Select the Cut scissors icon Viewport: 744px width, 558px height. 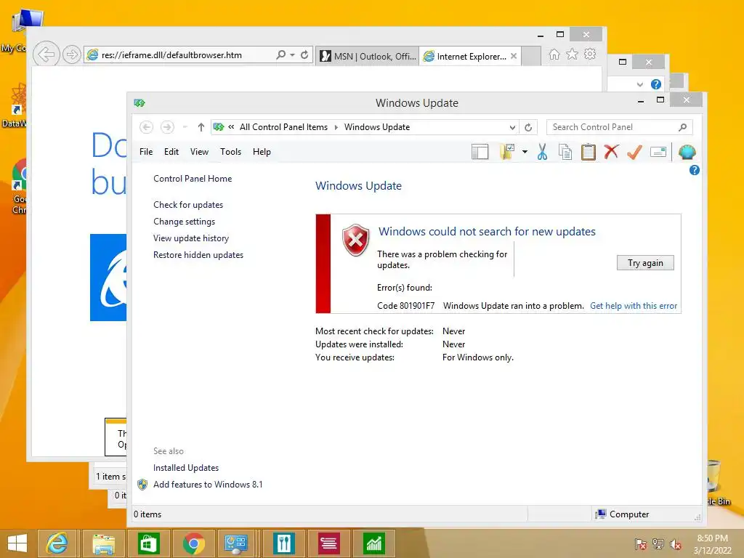(542, 152)
